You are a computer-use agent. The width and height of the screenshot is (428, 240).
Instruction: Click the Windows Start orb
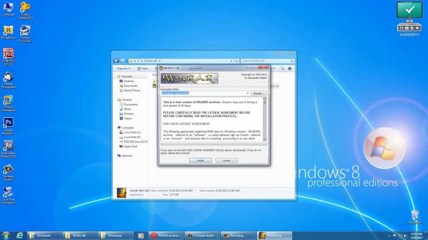(x=6, y=235)
